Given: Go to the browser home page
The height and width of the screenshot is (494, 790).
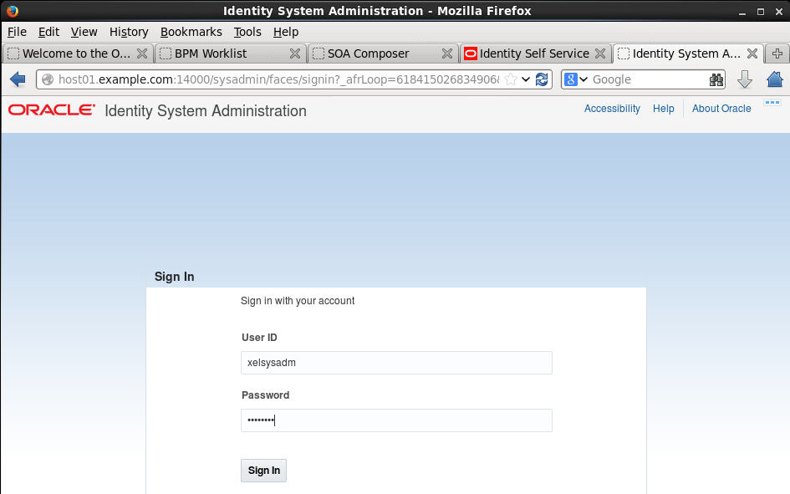Looking at the screenshot, I should point(774,79).
